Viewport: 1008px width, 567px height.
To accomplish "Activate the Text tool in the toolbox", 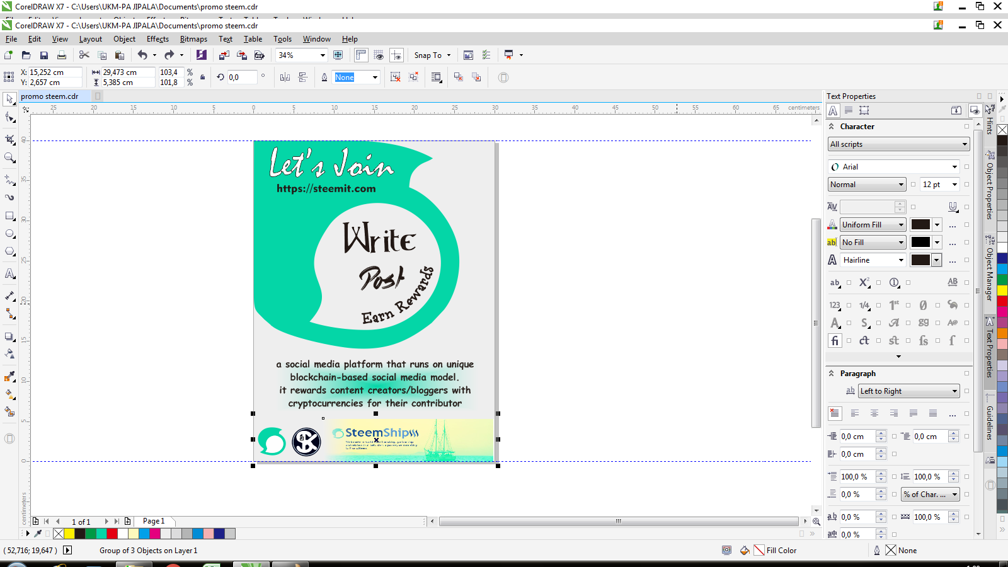I will click(10, 273).
